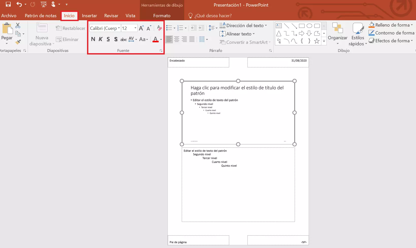
Task: Click the Cut scissors icon
Action: click(x=18, y=26)
